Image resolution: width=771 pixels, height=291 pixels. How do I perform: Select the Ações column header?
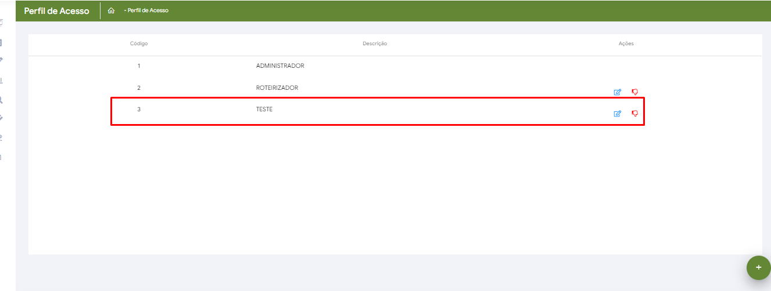626,43
